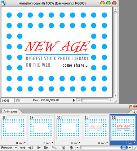This screenshot has width=137, height=151.
Task: Go to the next animation frame
Action: click(x=46, y=147)
